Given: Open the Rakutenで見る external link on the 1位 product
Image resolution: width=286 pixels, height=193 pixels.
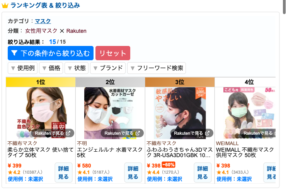Looking at the screenshot, I should tap(53, 133).
